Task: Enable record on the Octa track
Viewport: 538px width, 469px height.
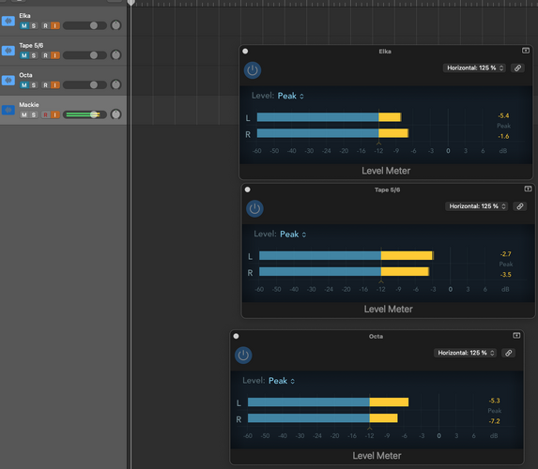Action: [x=45, y=85]
